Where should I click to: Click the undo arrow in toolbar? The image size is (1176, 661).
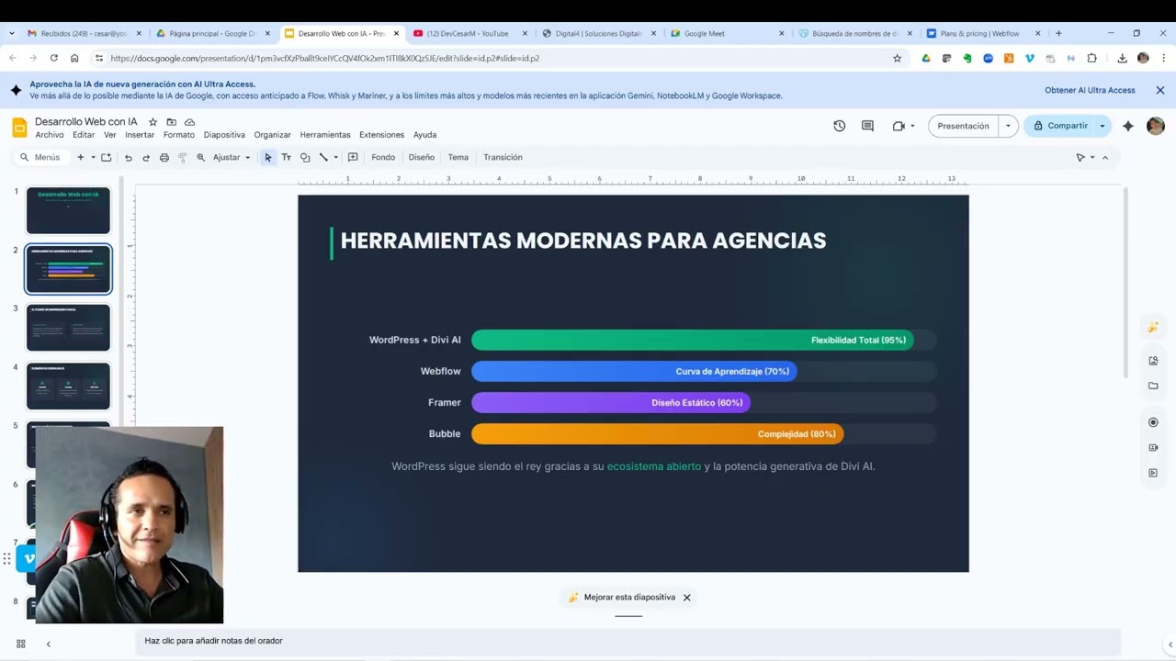click(128, 158)
